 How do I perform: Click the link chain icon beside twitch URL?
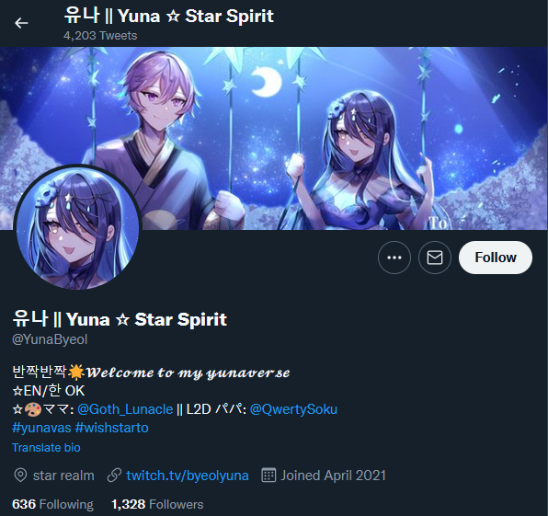[x=114, y=476]
